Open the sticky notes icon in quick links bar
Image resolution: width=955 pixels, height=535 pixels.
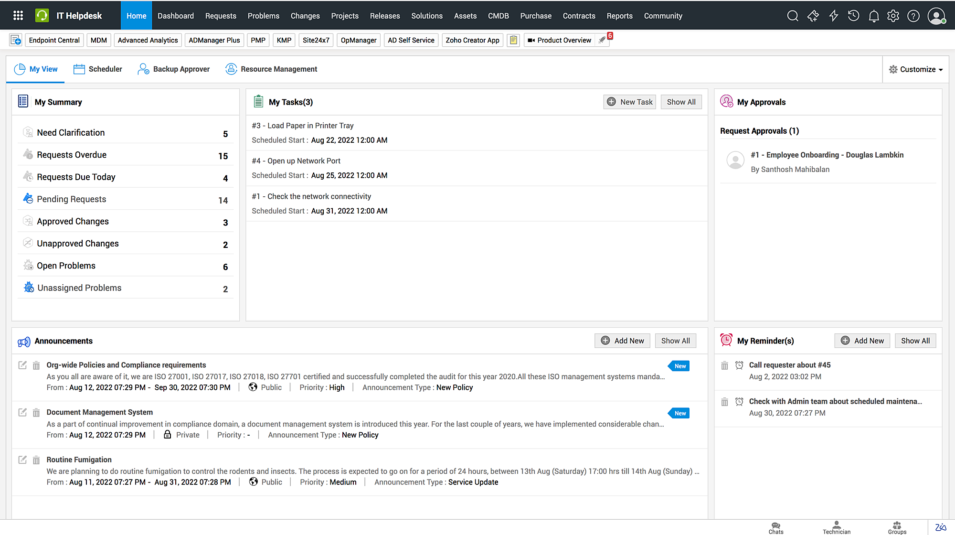(x=513, y=40)
